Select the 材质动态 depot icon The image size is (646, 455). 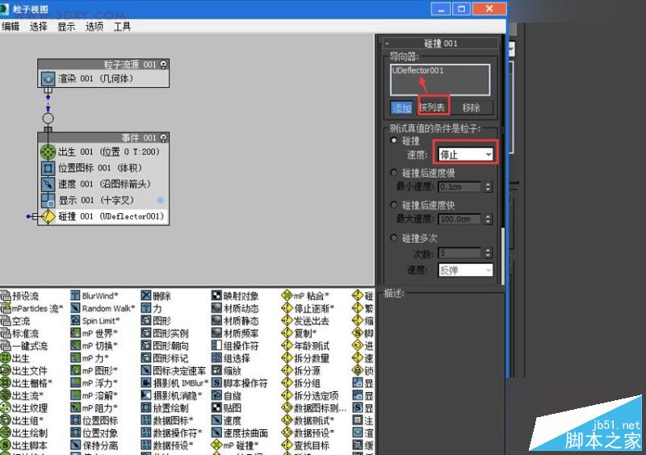pos(216,308)
